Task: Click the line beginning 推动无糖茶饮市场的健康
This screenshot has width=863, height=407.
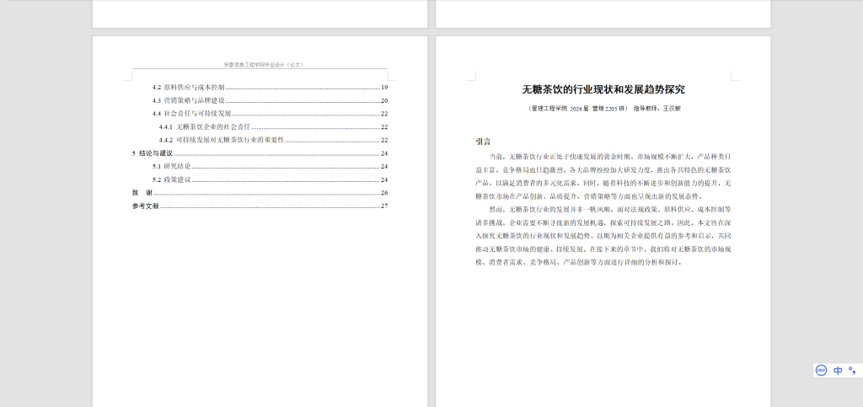Action: click(x=603, y=249)
